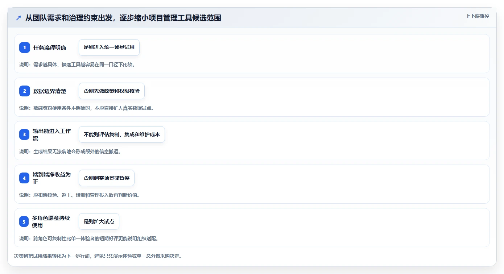The width and height of the screenshot is (504, 274).
Task: Click the 输出能进入工作流 step title
Action: (x=51, y=134)
